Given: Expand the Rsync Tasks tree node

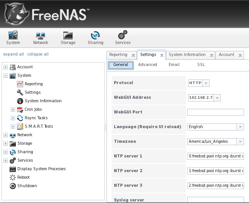Looking at the screenshot, I should (x=13, y=118).
